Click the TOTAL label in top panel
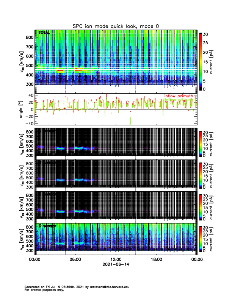 (44, 33)
